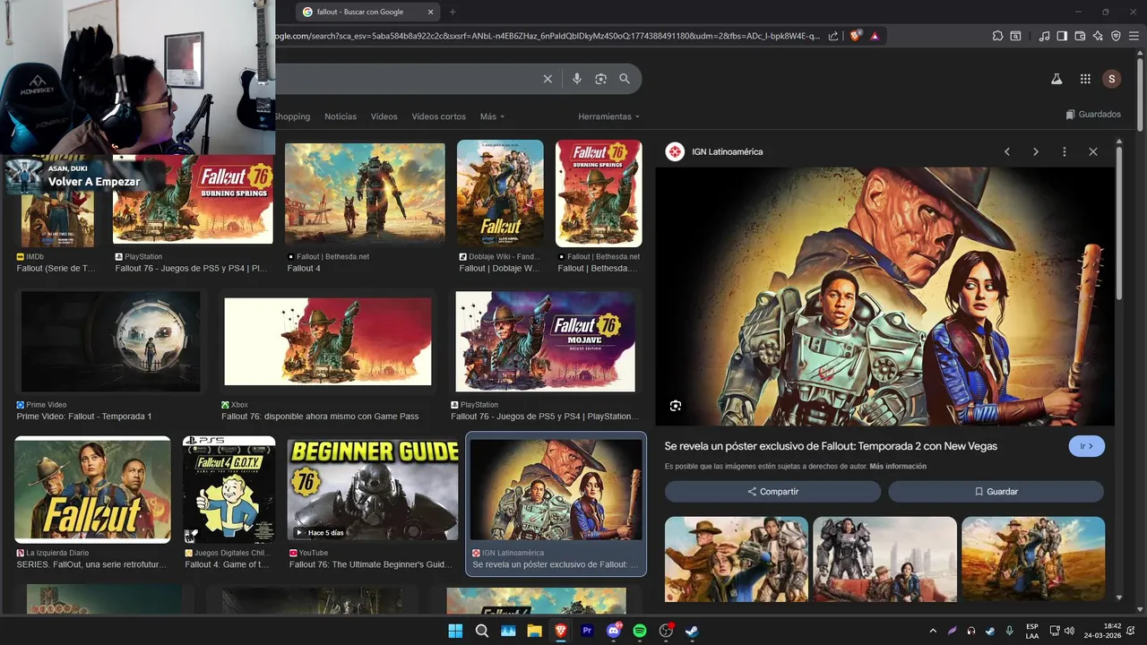1147x645 pixels.
Task: Close the image preview panel
Action: coord(1093,151)
